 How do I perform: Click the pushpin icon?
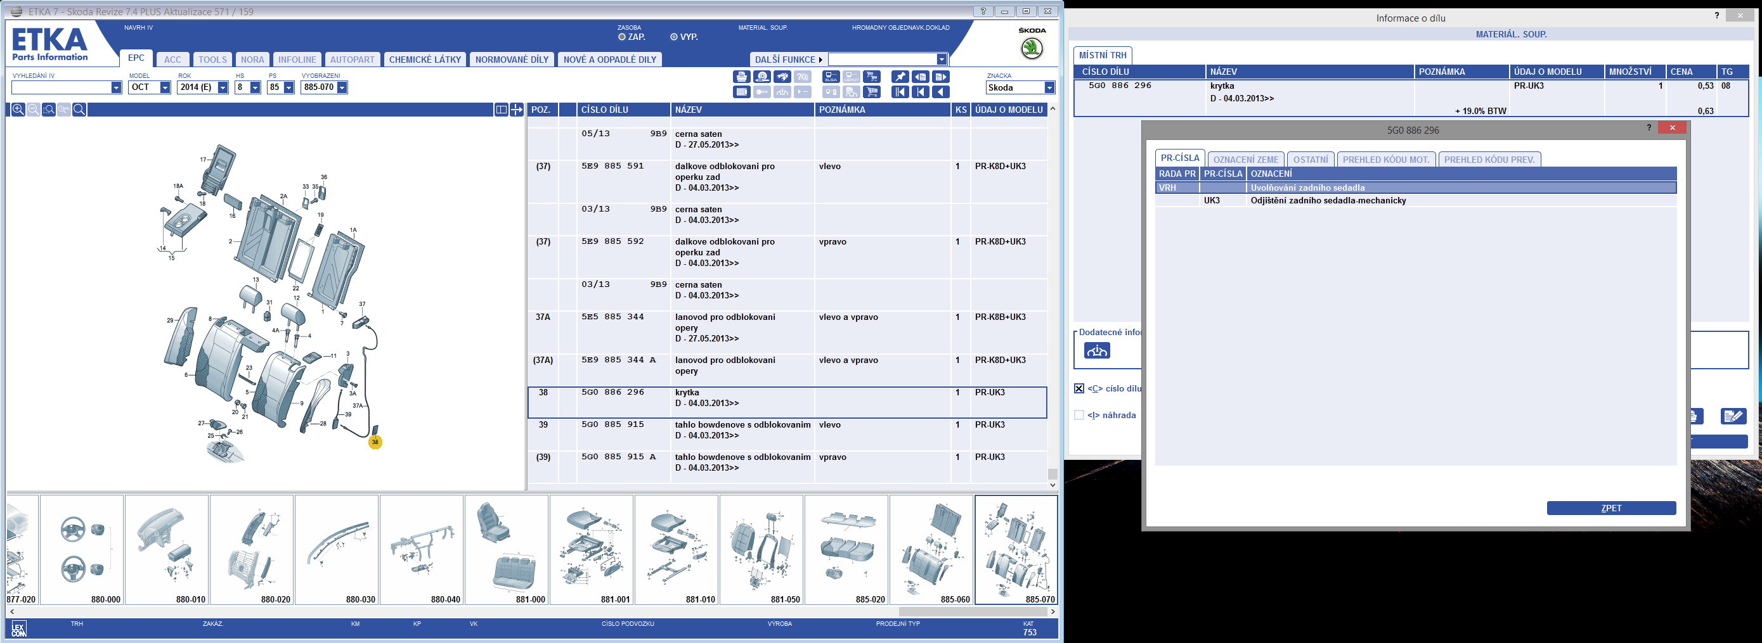point(900,77)
